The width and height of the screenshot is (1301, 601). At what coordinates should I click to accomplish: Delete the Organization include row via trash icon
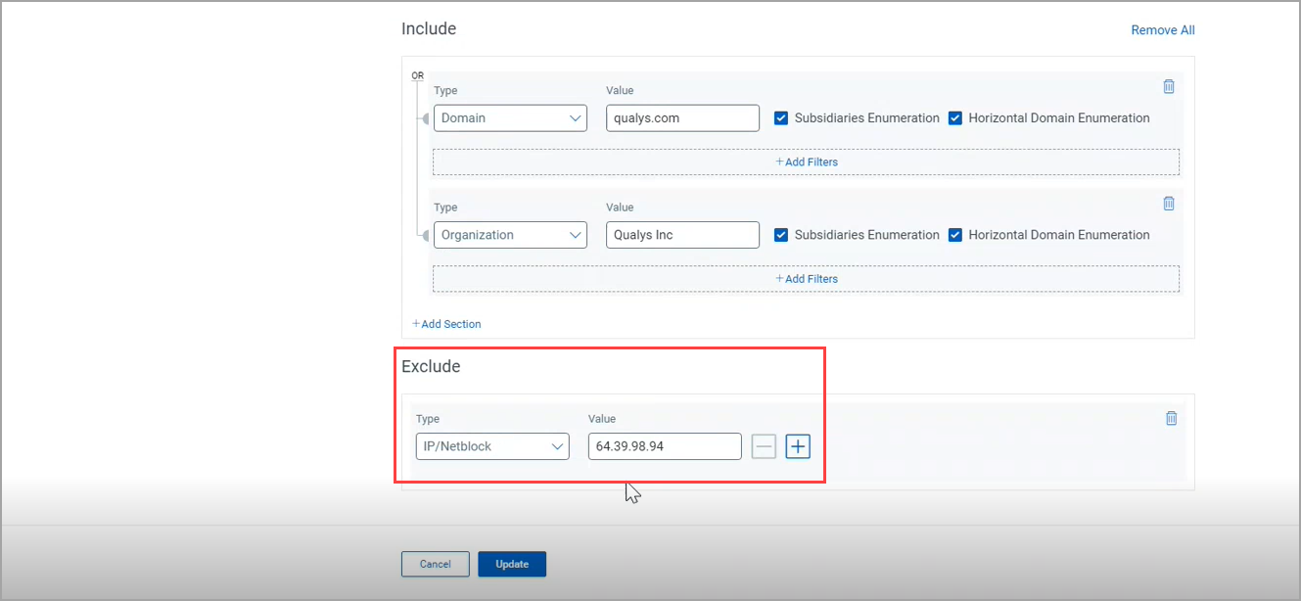(x=1168, y=204)
